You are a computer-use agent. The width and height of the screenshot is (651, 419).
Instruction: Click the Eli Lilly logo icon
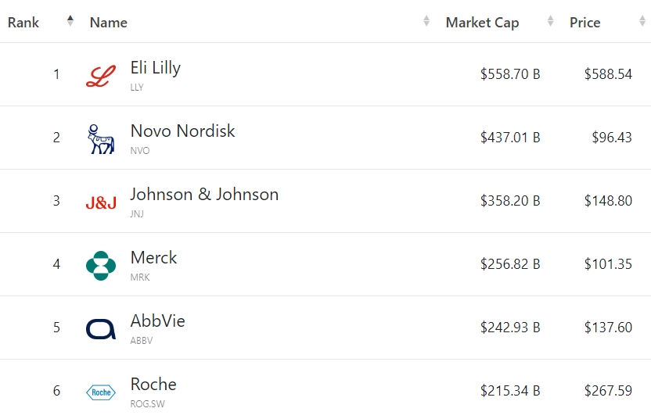coord(100,76)
